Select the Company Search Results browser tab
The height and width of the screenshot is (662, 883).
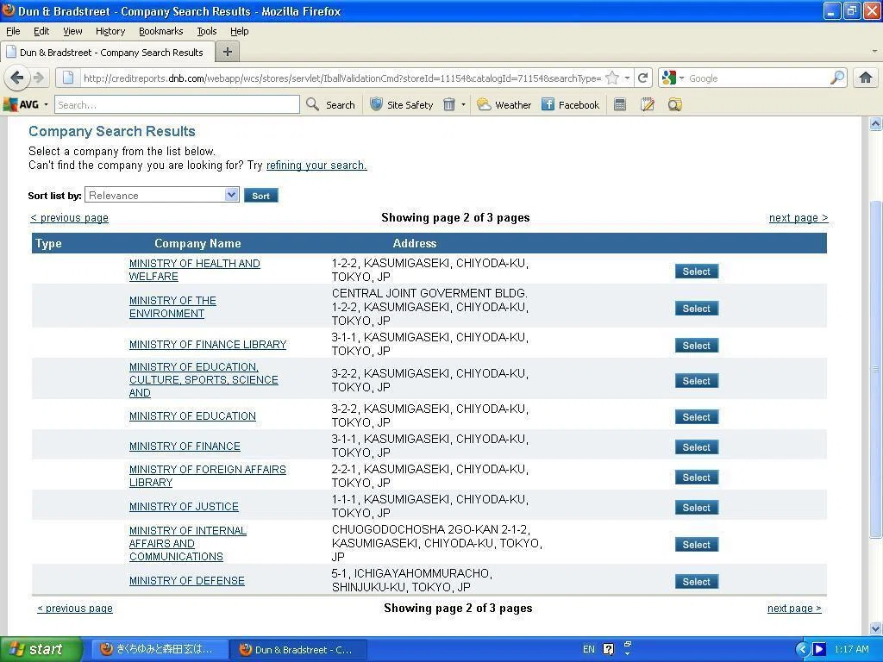tap(108, 53)
